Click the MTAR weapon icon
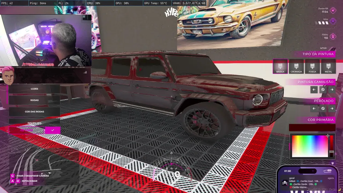Image resolution: width=343 pixels, height=193 pixels. 333,49
